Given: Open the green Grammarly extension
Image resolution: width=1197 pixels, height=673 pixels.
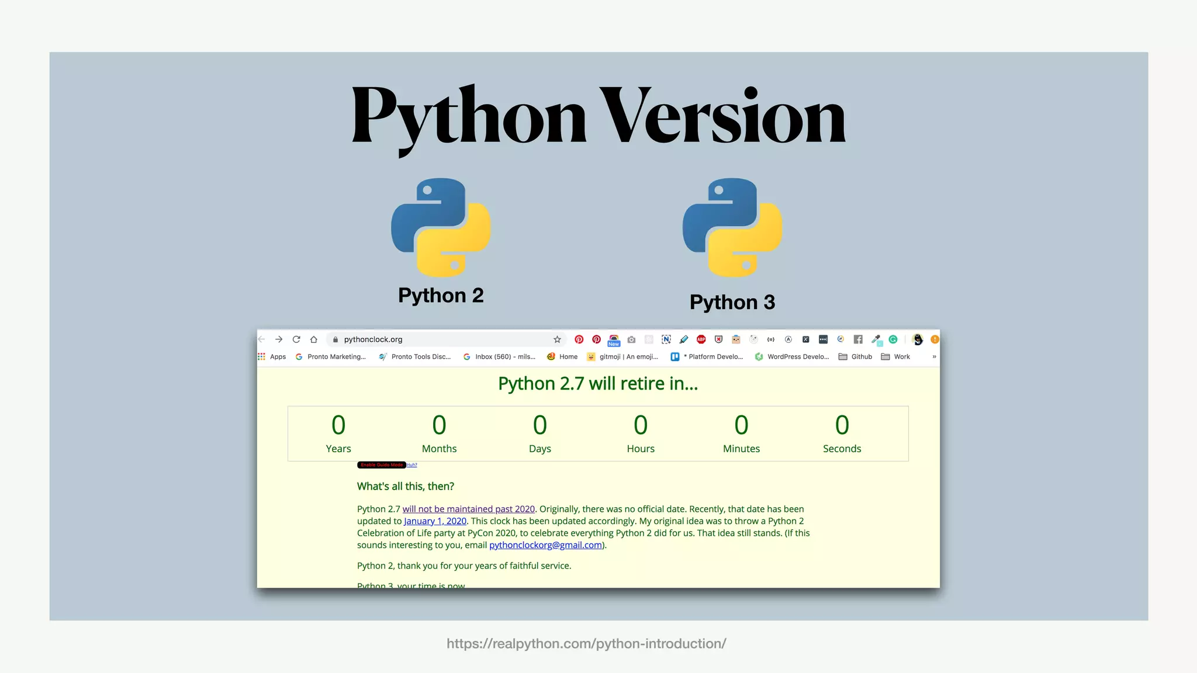Looking at the screenshot, I should click(x=893, y=339).
